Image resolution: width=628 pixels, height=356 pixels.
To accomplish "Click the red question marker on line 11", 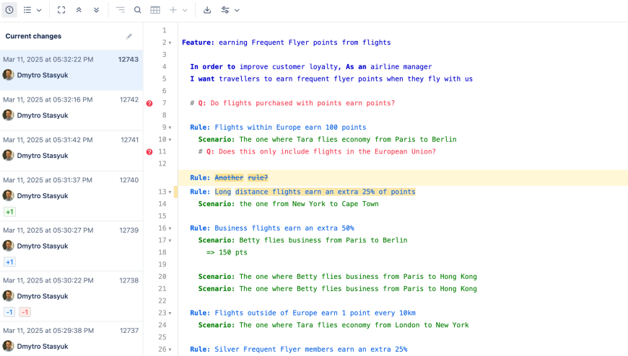I will (149, 152).
